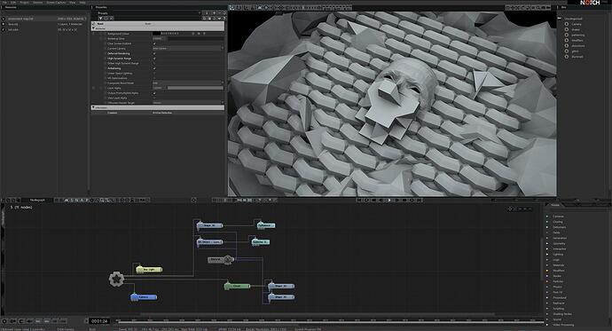Click the Bookmark Time slider bar
Image resolution: width=612 pixels, height=331 pixels.
coord(195,39)
